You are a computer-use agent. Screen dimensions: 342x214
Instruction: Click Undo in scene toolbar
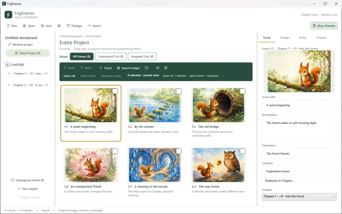(x=69, y=68)
